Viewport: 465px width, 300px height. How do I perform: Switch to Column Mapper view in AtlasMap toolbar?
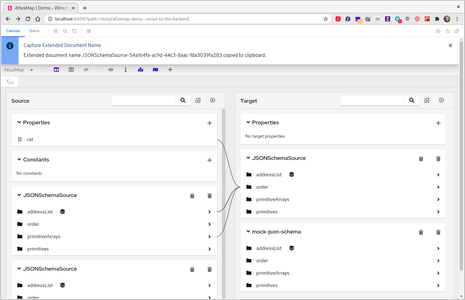[56, 70]
